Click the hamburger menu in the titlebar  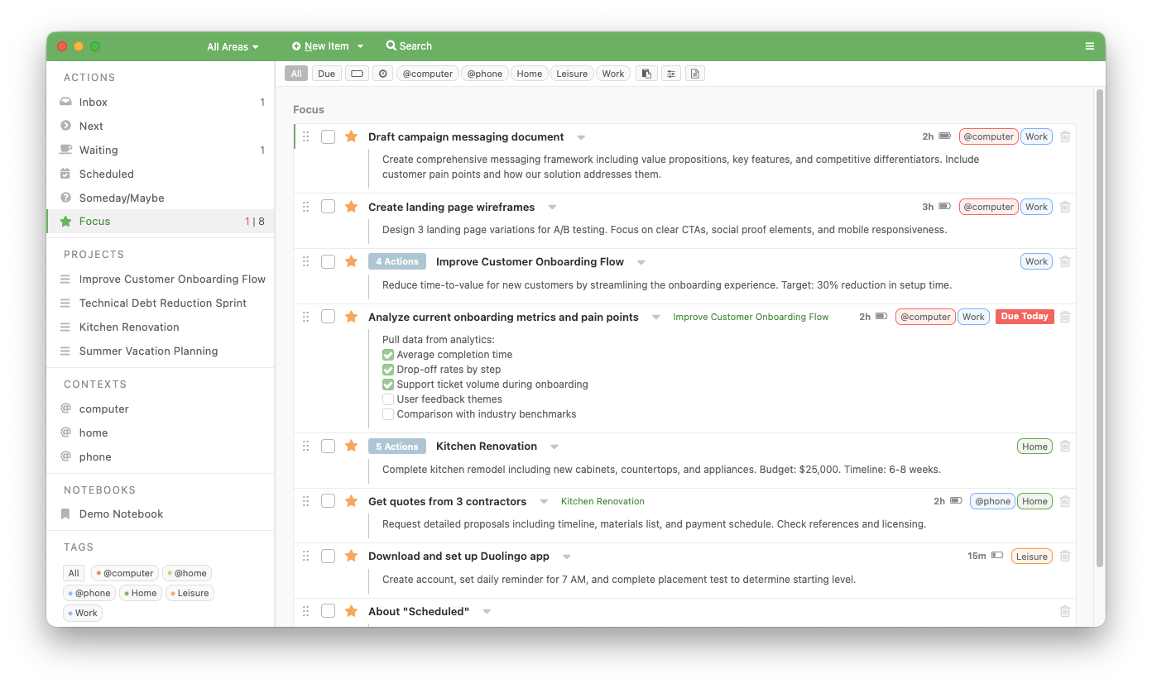(1089, 46)
